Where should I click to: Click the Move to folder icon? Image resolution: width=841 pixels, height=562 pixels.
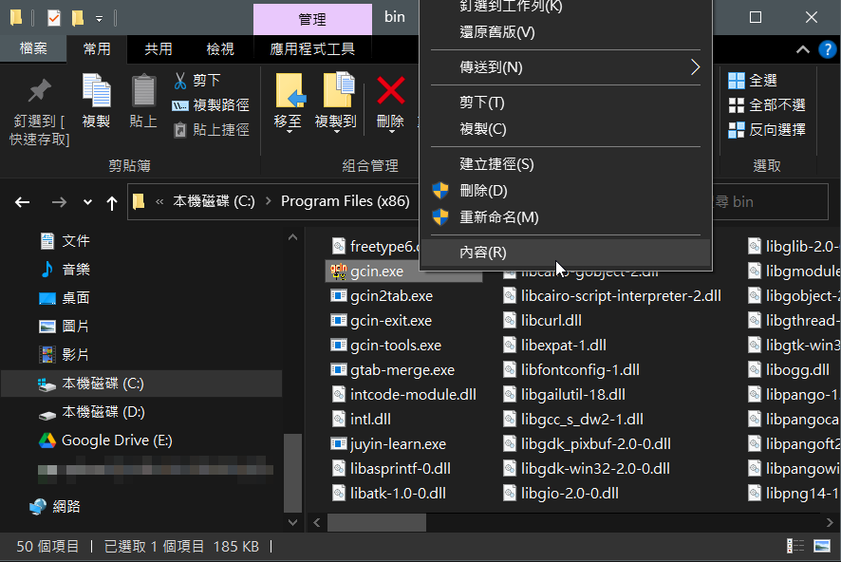[289, 92]
